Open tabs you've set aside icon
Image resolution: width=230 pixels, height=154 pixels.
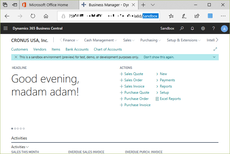[x=5, y=5]
